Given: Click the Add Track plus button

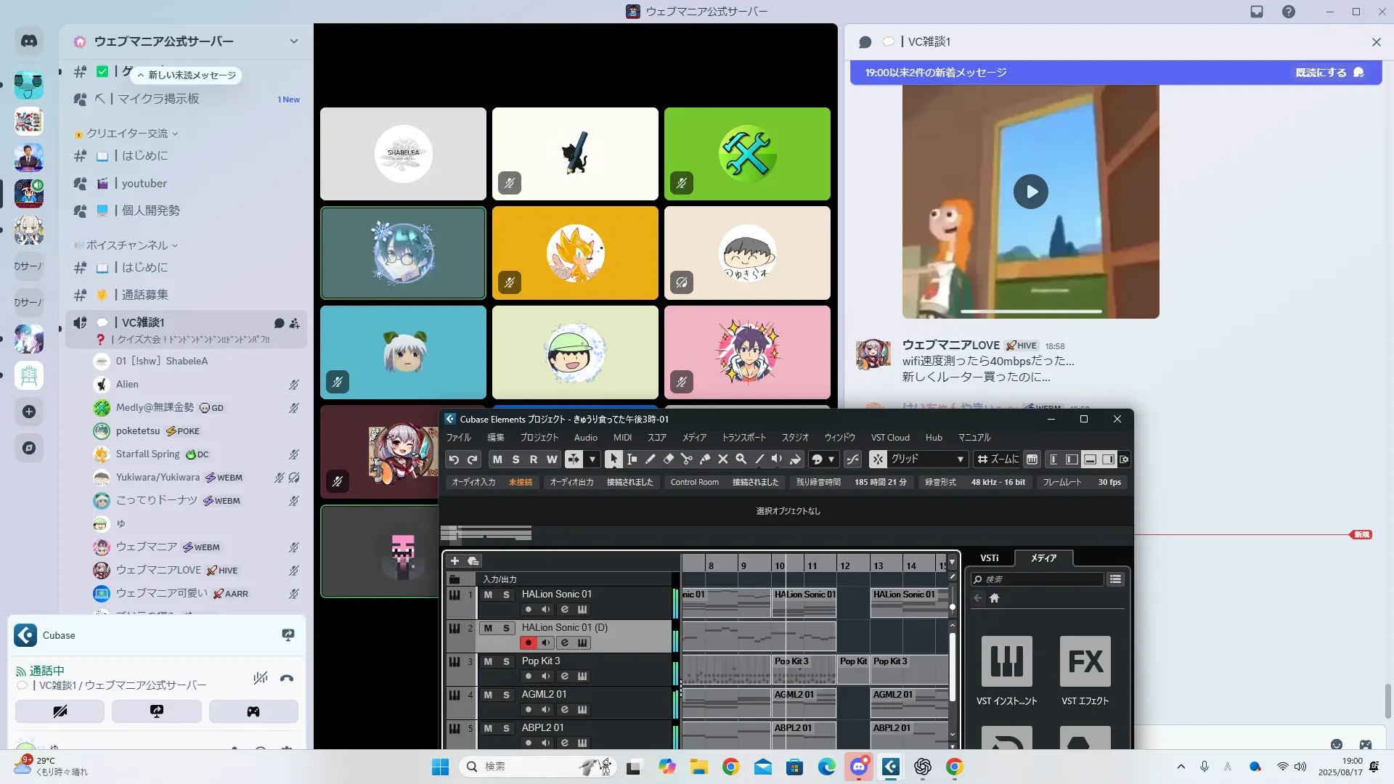Looking at the screenshot, I should pyautogui.click(x=455, y=561).
